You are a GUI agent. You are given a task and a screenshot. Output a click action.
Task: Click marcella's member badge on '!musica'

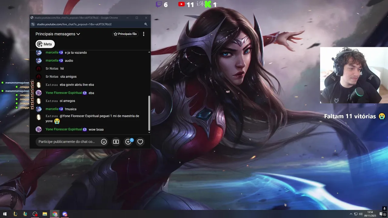(61, 109)
